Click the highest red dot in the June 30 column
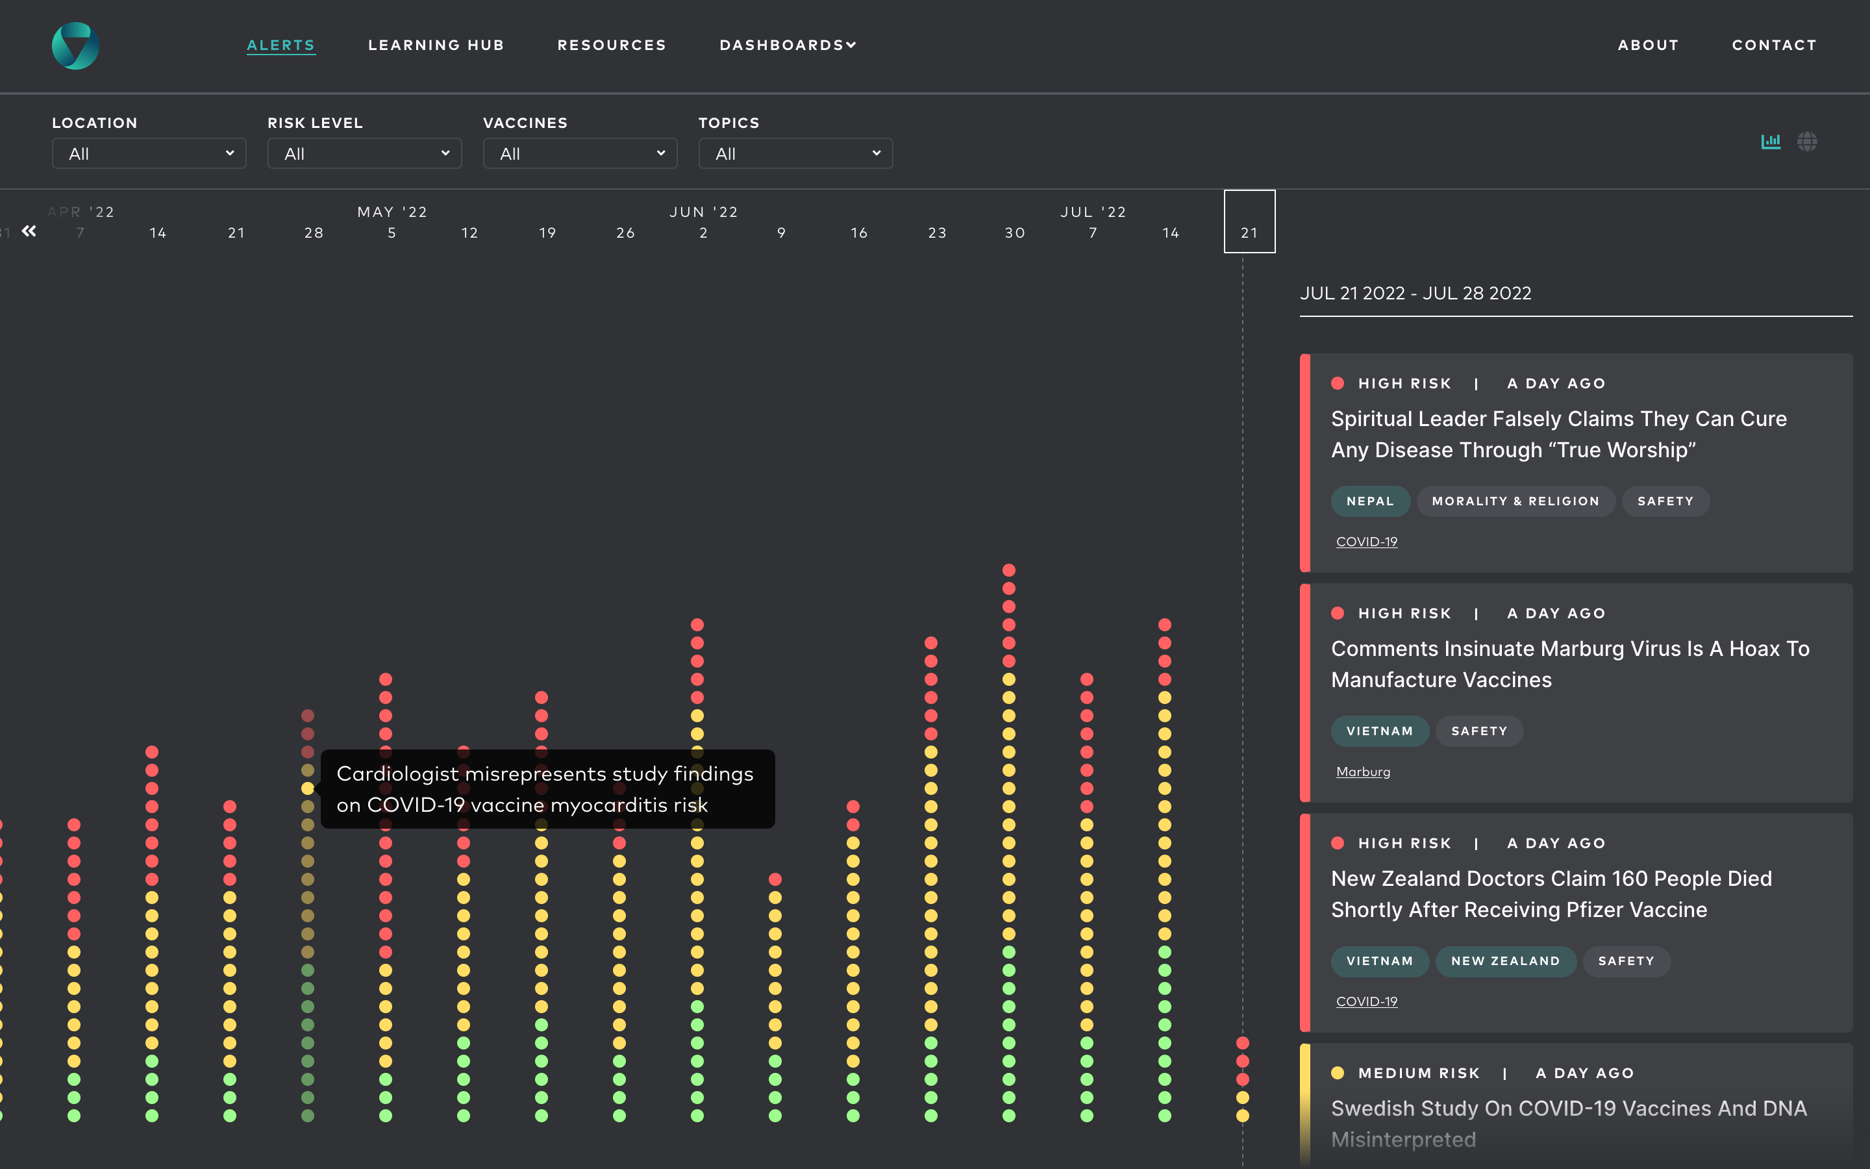Viewport: 1870px width, 1169px height. click(x=1009, y=569)
